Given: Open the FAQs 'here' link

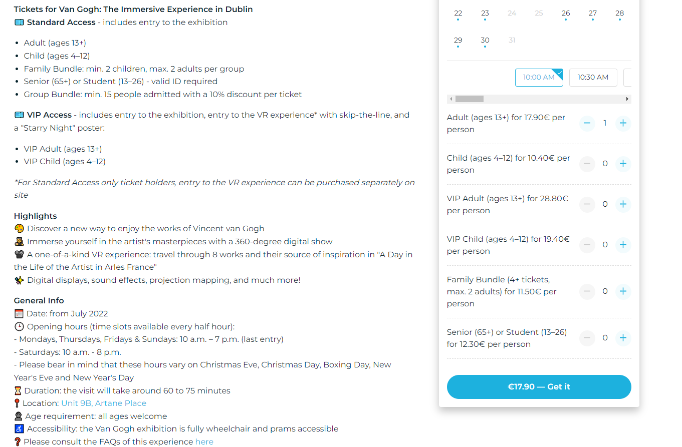Looking at the screenshot, I should pyautogui.click(x=204, y=441).
